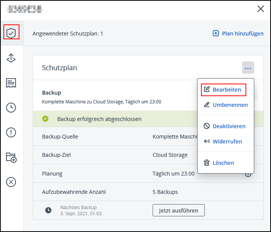Toggle the Schutzplan three-dots menu
The height and width of the screenshot is (232, 271).
(248, 68)
